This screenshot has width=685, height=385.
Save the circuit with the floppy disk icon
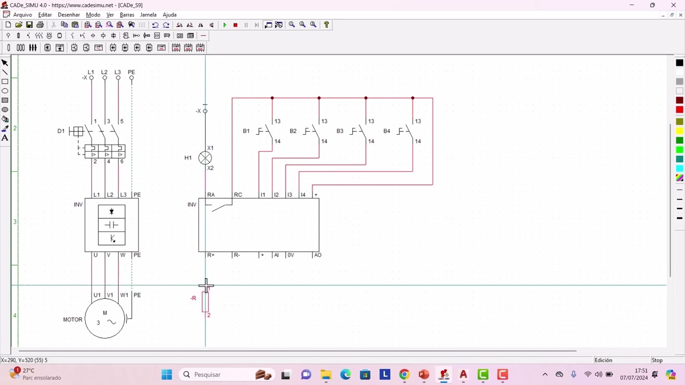point(29,25)
